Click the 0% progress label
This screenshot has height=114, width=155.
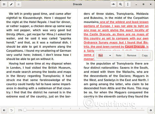pos(20,110)
